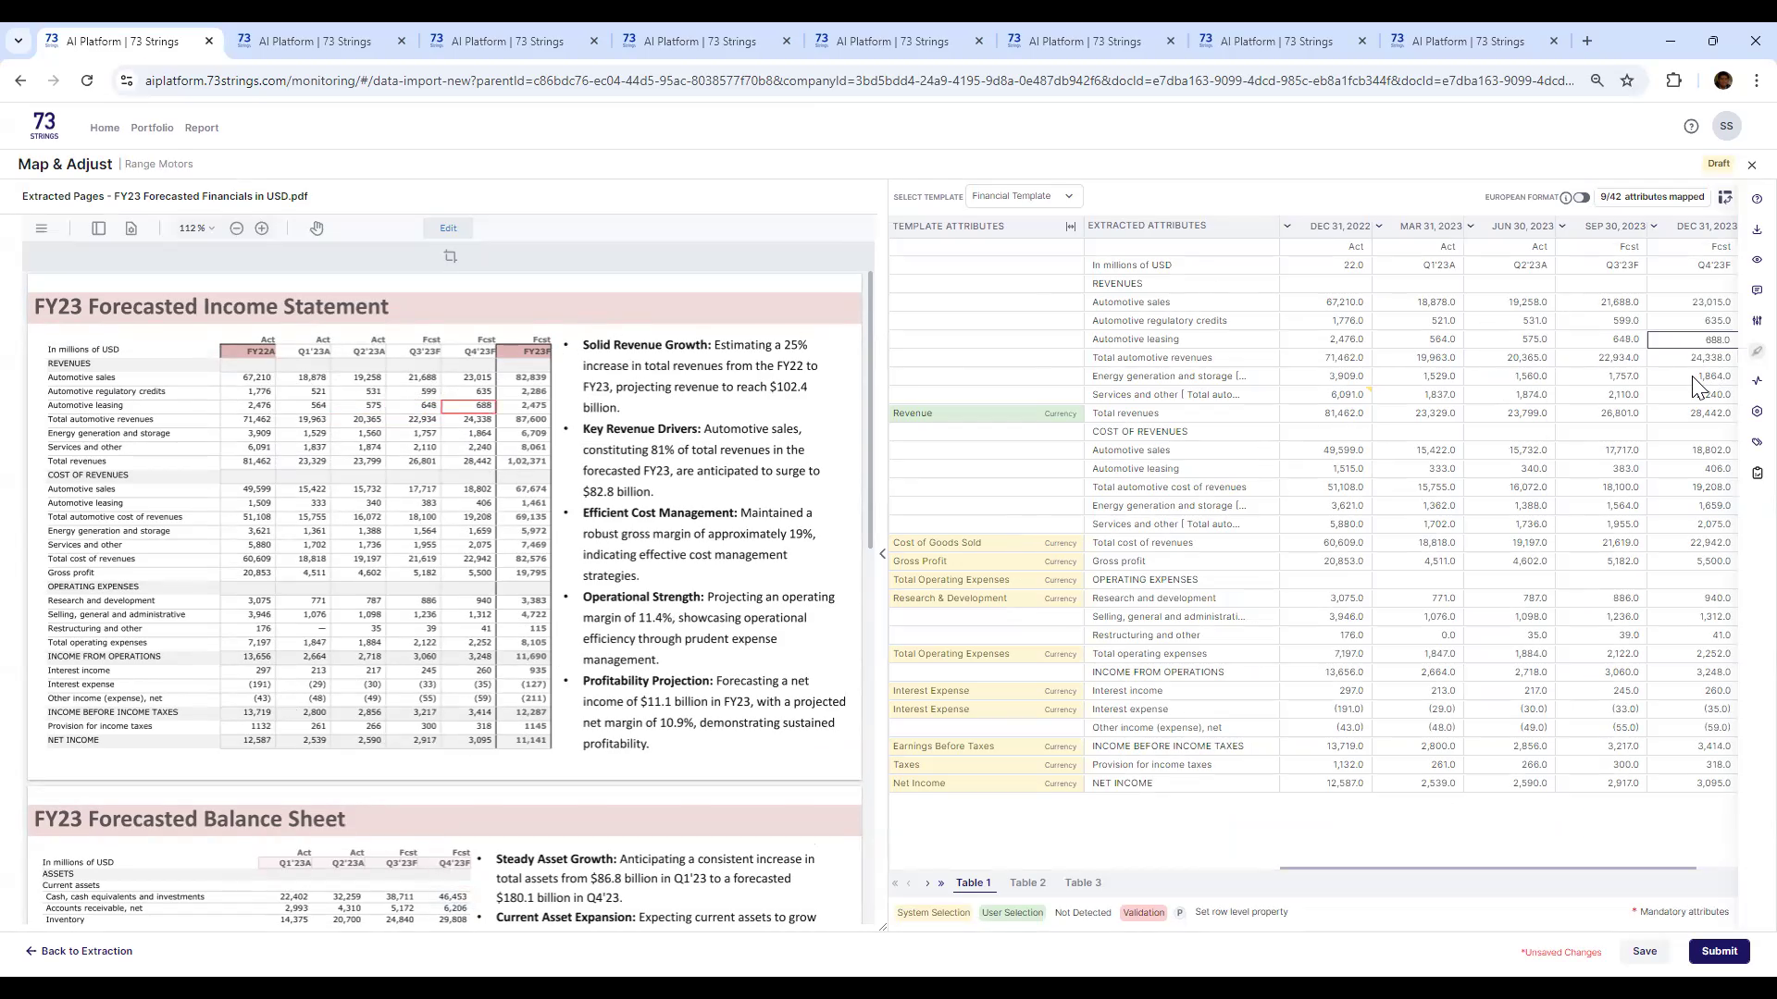Open the filters panel in right sidebar
The image size is (1777, 999).
pyautogui.click(x=1758, y=321)
